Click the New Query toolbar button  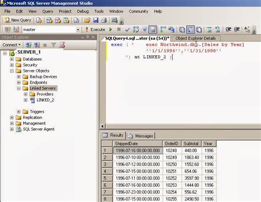pos(18,20)
